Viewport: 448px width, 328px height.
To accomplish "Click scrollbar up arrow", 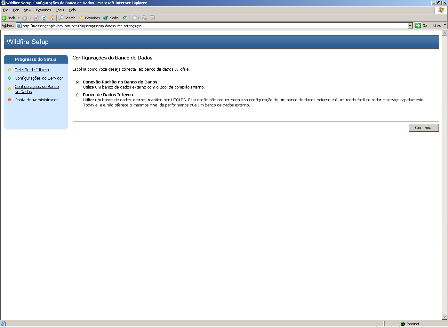I will [x=444, y=33].
